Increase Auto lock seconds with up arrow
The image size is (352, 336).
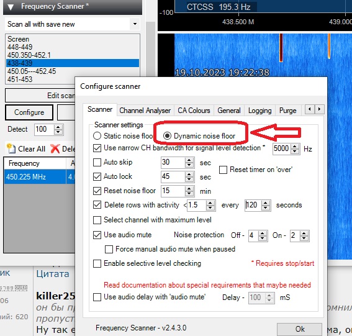pos(189,174)
